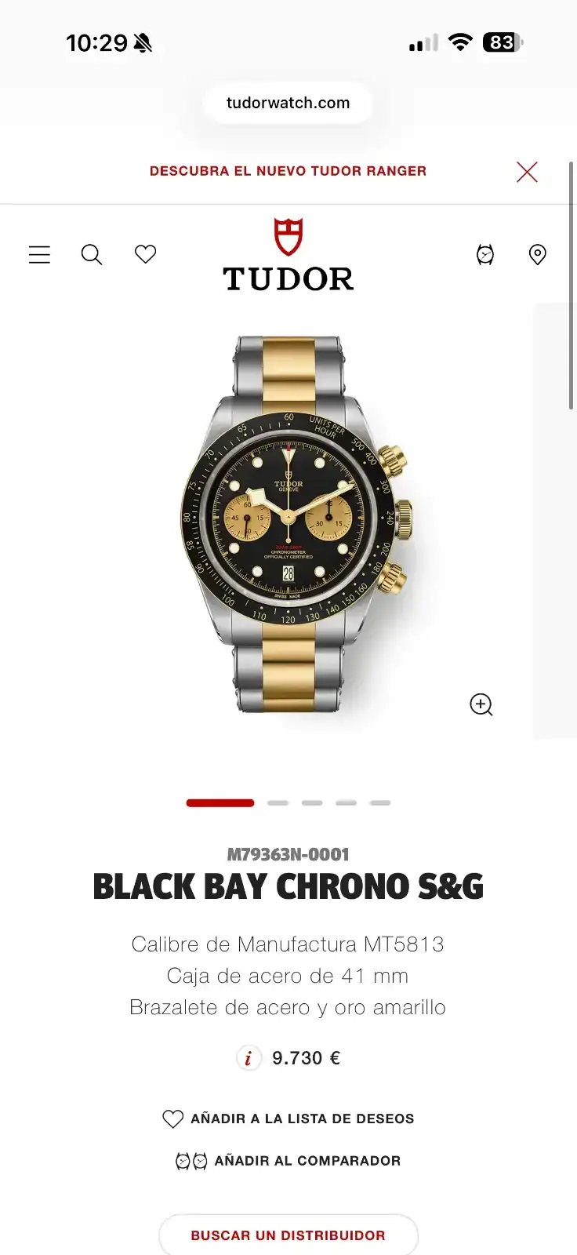Select the second image carousel dot
This screenshot has width=577, height=1255.
278,803
